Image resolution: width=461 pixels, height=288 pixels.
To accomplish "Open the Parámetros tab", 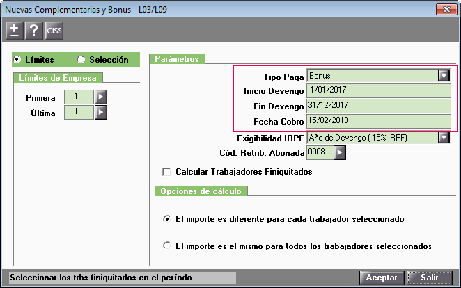I will [x=177, y=58].
